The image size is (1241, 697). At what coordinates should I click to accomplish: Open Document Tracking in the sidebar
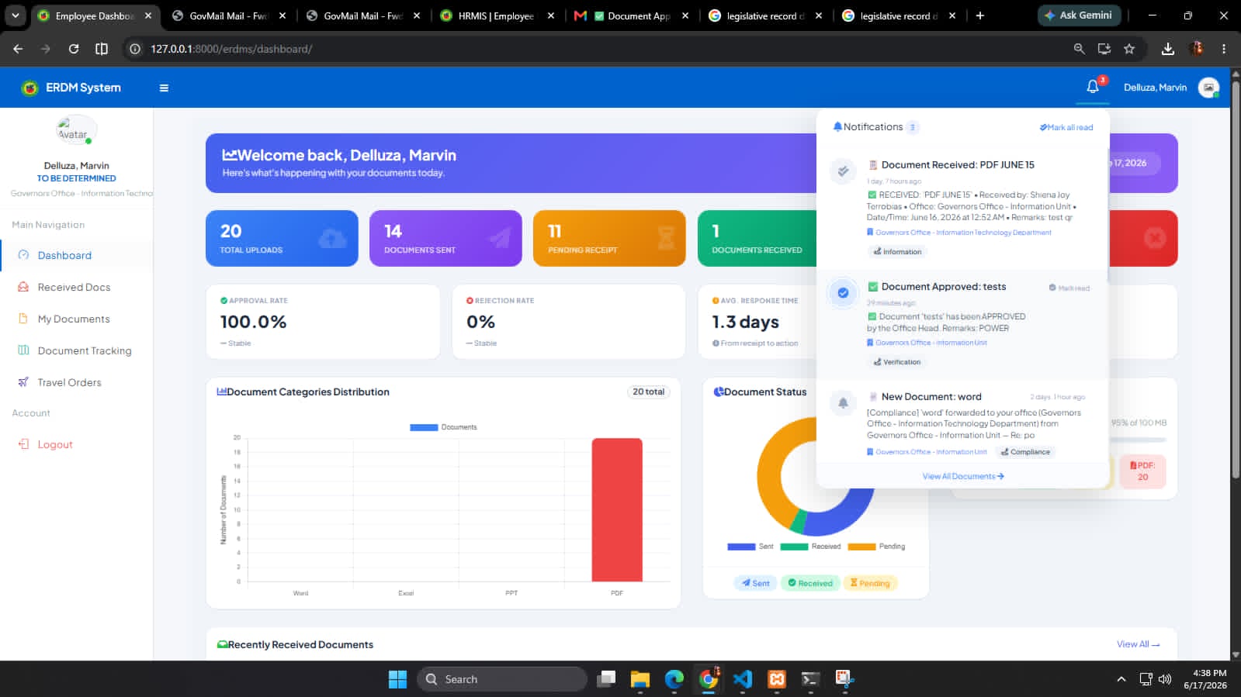tap(85, 350)
